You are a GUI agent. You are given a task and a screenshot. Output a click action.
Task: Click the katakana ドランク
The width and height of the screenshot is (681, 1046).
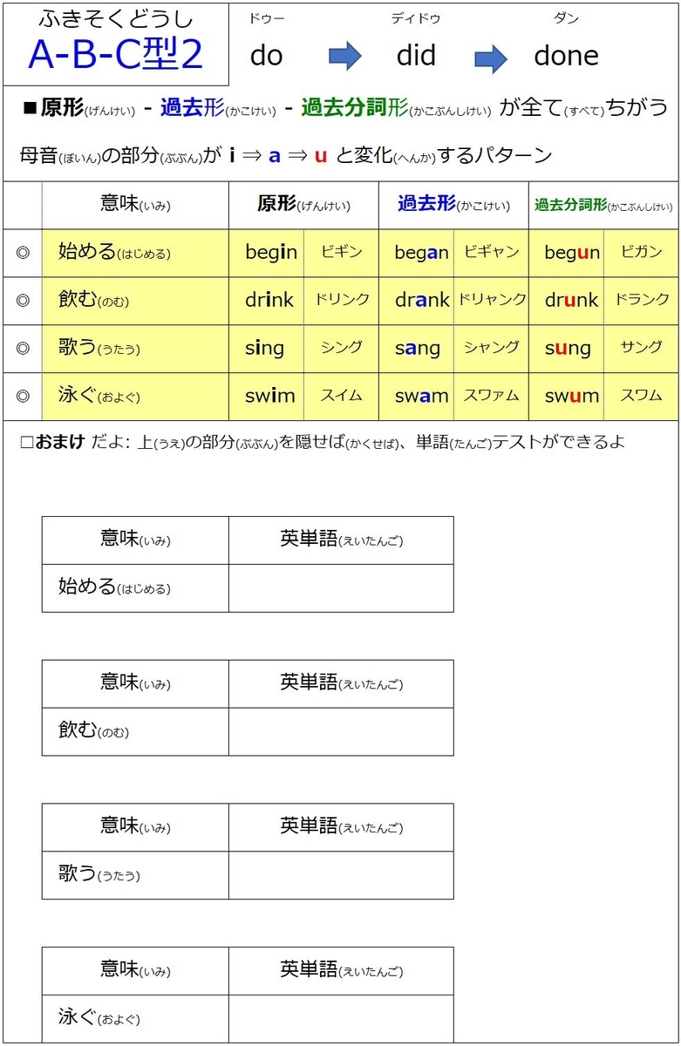click(642, 300)
